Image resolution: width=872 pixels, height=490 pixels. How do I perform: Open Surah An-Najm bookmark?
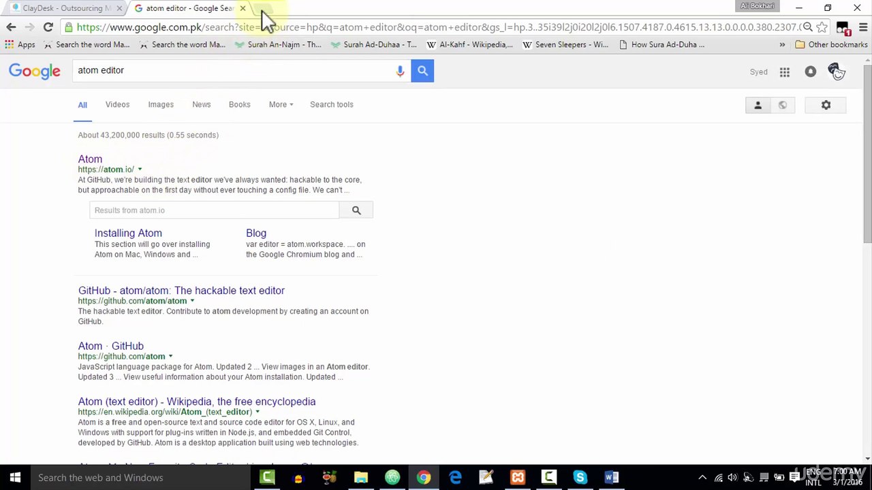click(278, 45)
